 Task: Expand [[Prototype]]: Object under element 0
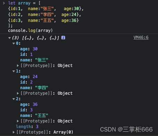click(18, 66)
